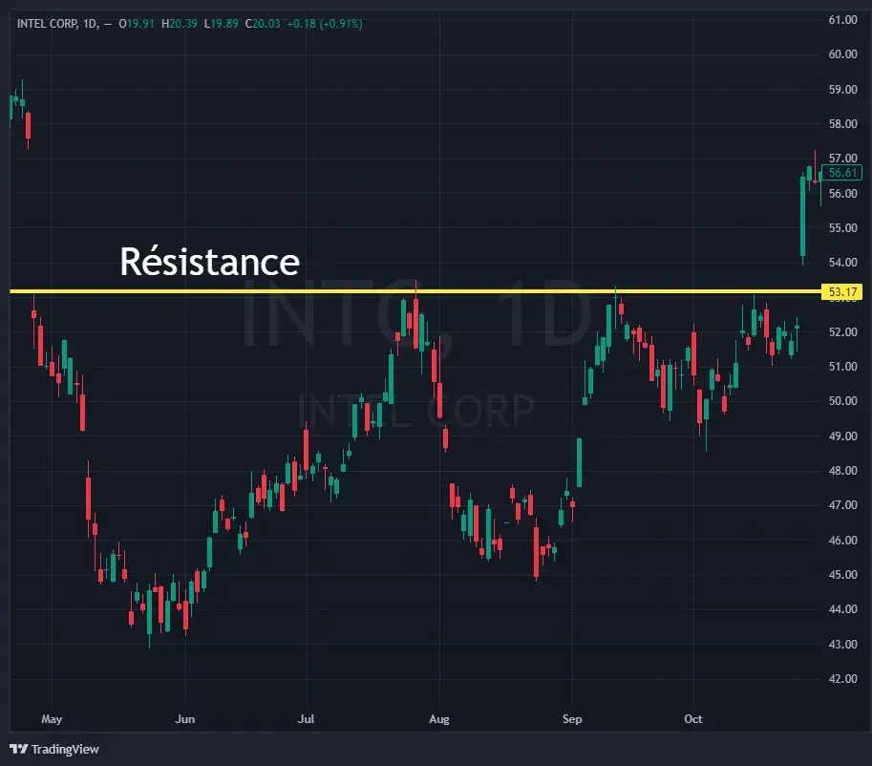Click the TradingView logo
Image resolution: width=872 pixels, height=766 pixels.
pos(18,749)
